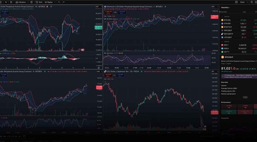Click the red flag icon by BITMEX title
The image size is (257, 142).
coord(47,7)
